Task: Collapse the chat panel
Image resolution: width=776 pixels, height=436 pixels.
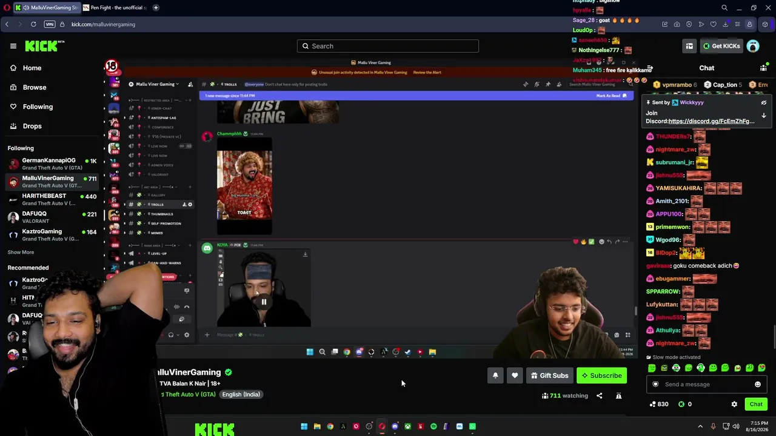Action: [x=649, y=68]
